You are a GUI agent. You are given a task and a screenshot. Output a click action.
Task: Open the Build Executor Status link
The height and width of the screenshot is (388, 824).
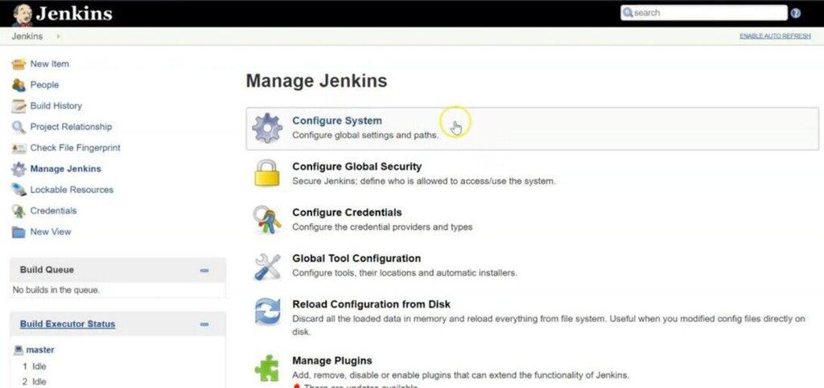click(x=68, y=325)
